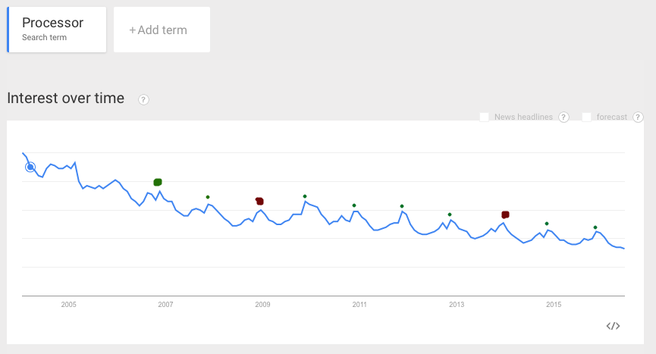Click small green dot just before 2010

point(305,196)
